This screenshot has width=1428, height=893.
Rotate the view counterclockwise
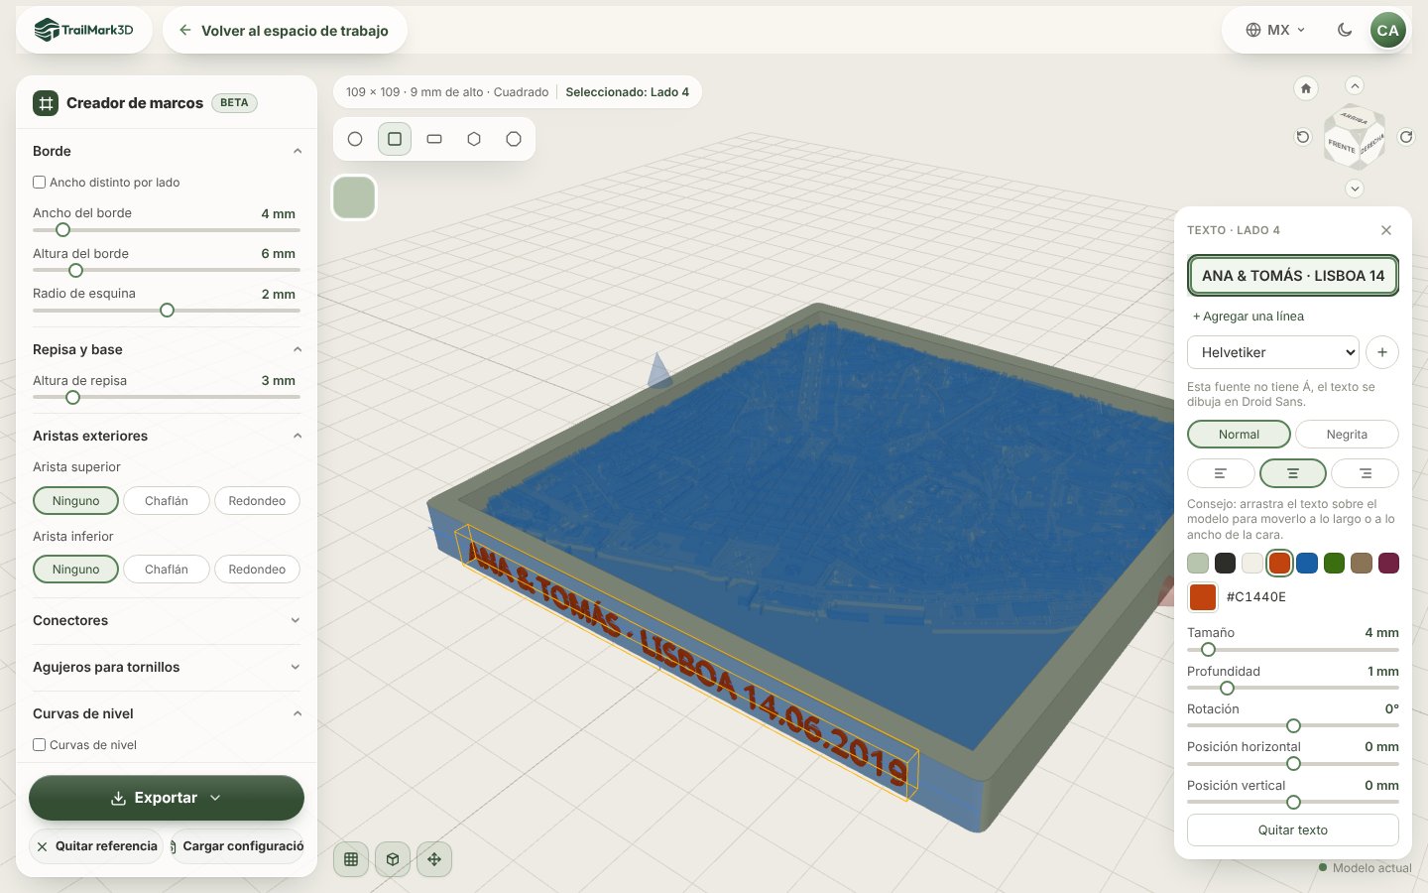click(1303, 137)
